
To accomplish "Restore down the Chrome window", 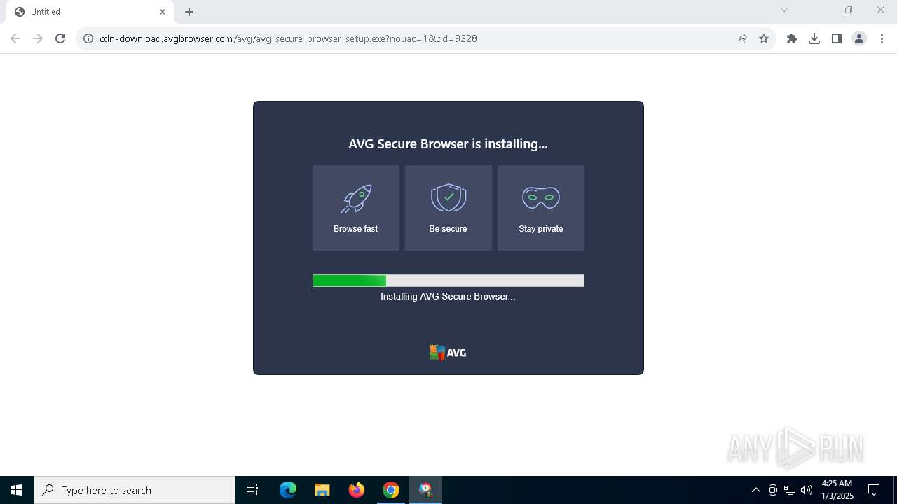I will pyautogui.click(x=849, y=10).
